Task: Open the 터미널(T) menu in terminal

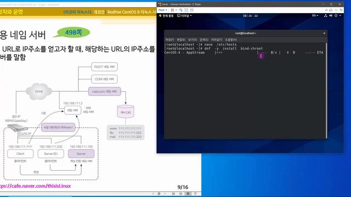Action: pyautogui.click(x=217, y=40)
